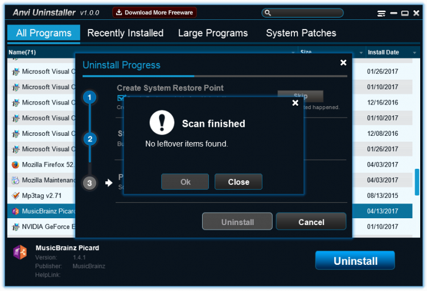Select the All Programs tab
Image resolution: width=427 pixels, height=291 pixels.
pyautogui.click(x=44, y=33)
